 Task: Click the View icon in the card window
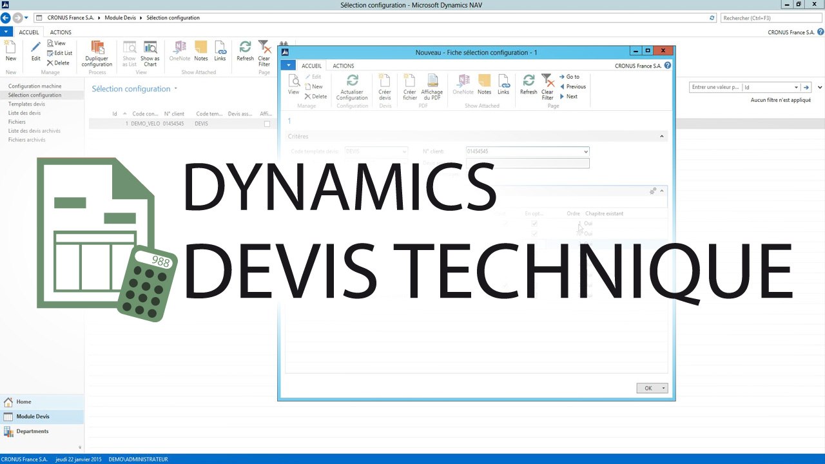coord(293,81)
